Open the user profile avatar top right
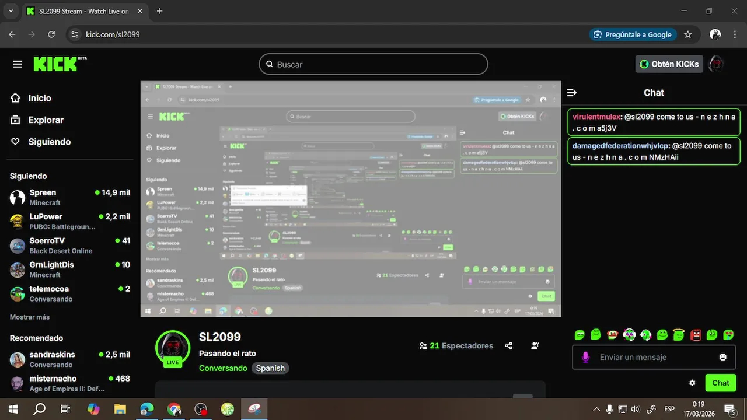 click(716, 64)
